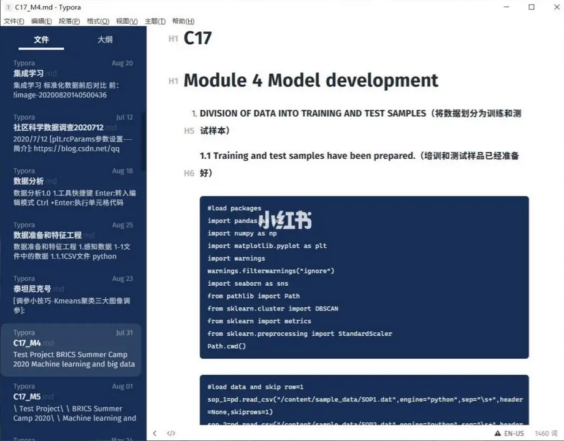Click the from sklearn.cluster import DBSCAN line
564x441 pixels.
(273, 309)
